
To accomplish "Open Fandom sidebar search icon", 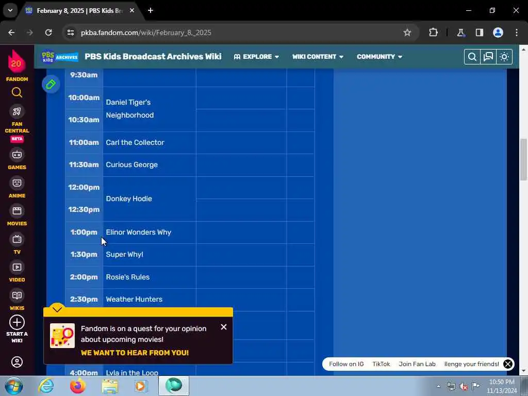I will [x=17, y=92].
